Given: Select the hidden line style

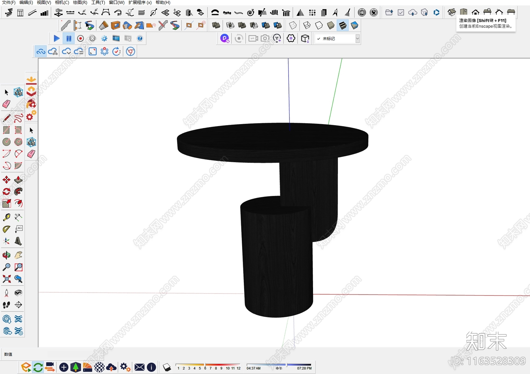Looking at the screenshot, I should (x=319, y=25).
